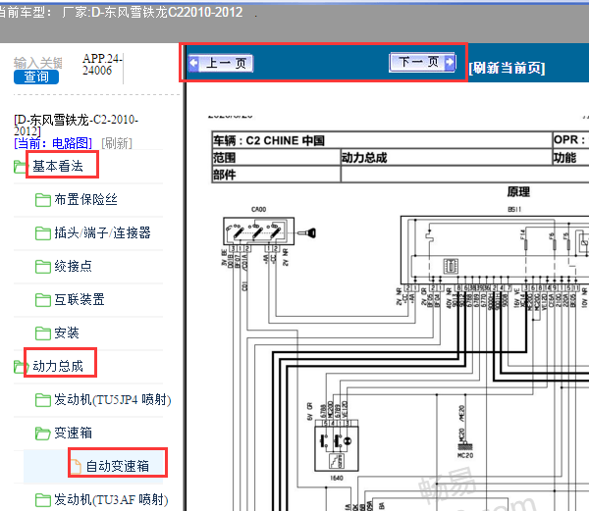
Task: Click the folder icon next to 发动机(TU5JP4 喷射)
Action: [x=43, y=400]
